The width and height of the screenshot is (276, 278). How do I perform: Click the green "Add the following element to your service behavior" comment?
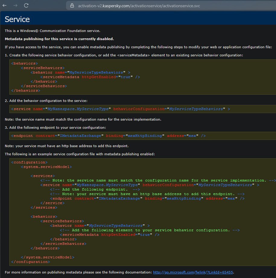point(150,230)
